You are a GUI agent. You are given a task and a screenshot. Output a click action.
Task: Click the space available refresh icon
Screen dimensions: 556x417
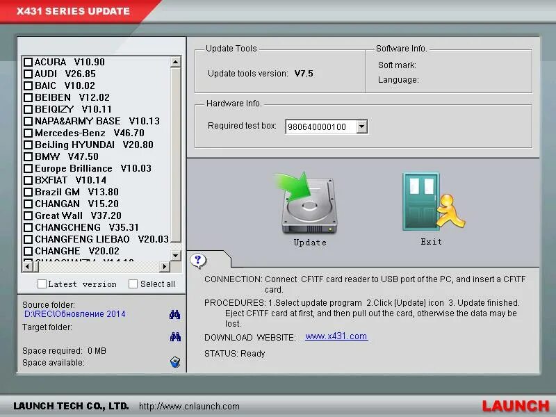click(175, 362)
